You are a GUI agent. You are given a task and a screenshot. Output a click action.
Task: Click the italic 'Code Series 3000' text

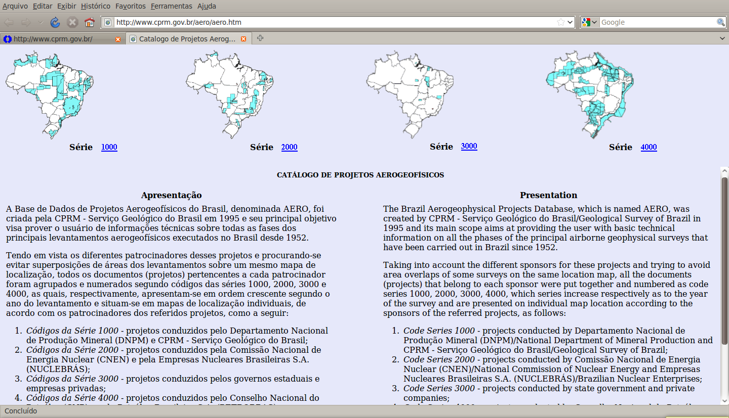(439, 388)
